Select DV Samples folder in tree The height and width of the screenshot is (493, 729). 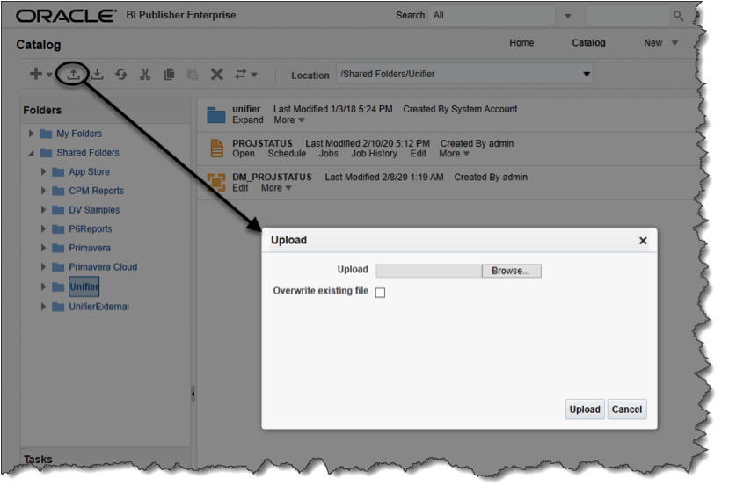(94, 210)
